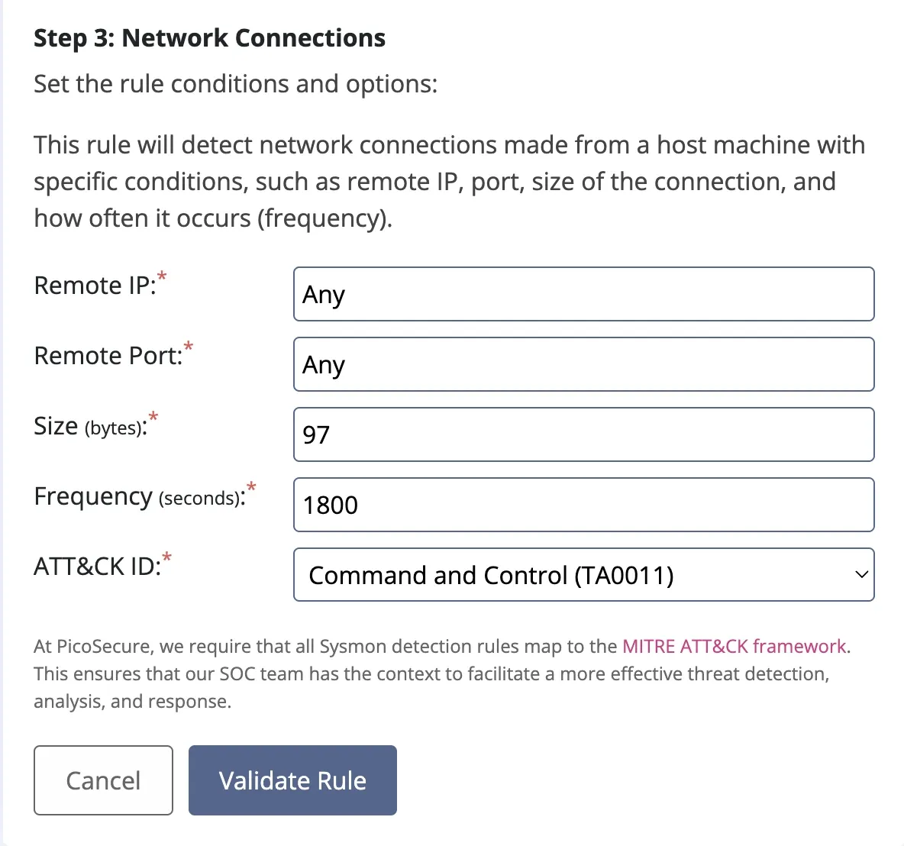
Task: Open the MITRE ATT&CK framework link
Action: pyautogui.click(x=734, y=646)
